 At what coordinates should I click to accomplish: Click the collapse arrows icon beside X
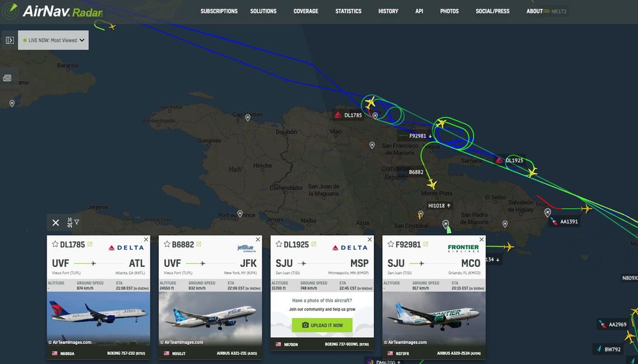pos(70,222)
